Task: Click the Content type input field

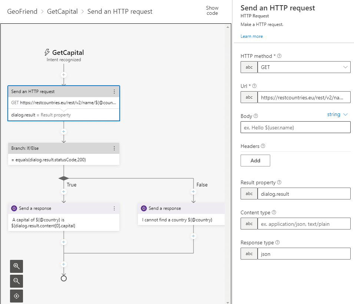Action: (304, 224)
